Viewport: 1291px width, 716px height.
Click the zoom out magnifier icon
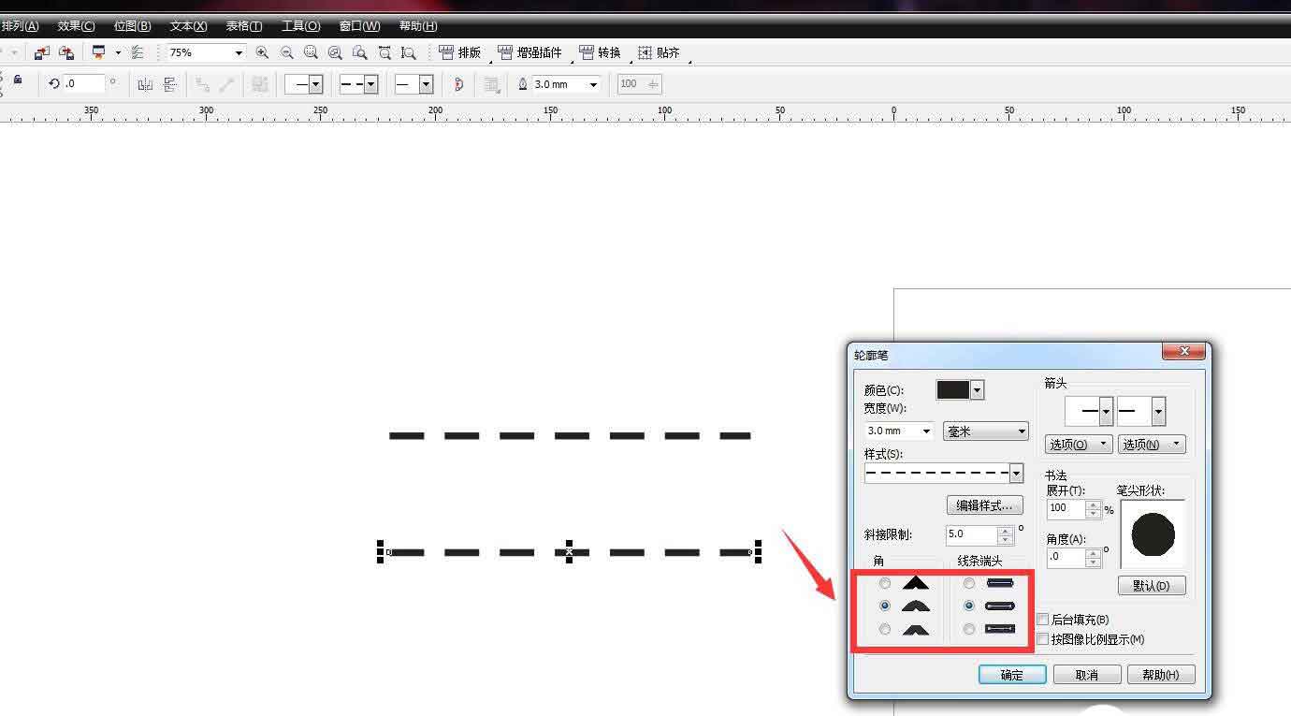[x=286, y=53]
